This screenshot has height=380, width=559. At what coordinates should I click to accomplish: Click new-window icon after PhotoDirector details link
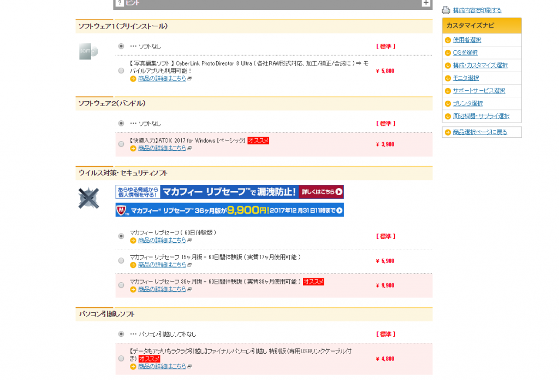point(189,79)
